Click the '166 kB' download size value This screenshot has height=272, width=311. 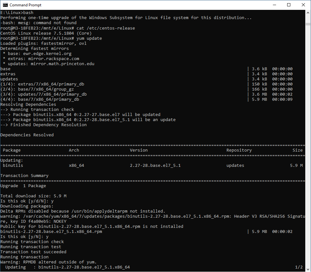[x=260, y=89]
